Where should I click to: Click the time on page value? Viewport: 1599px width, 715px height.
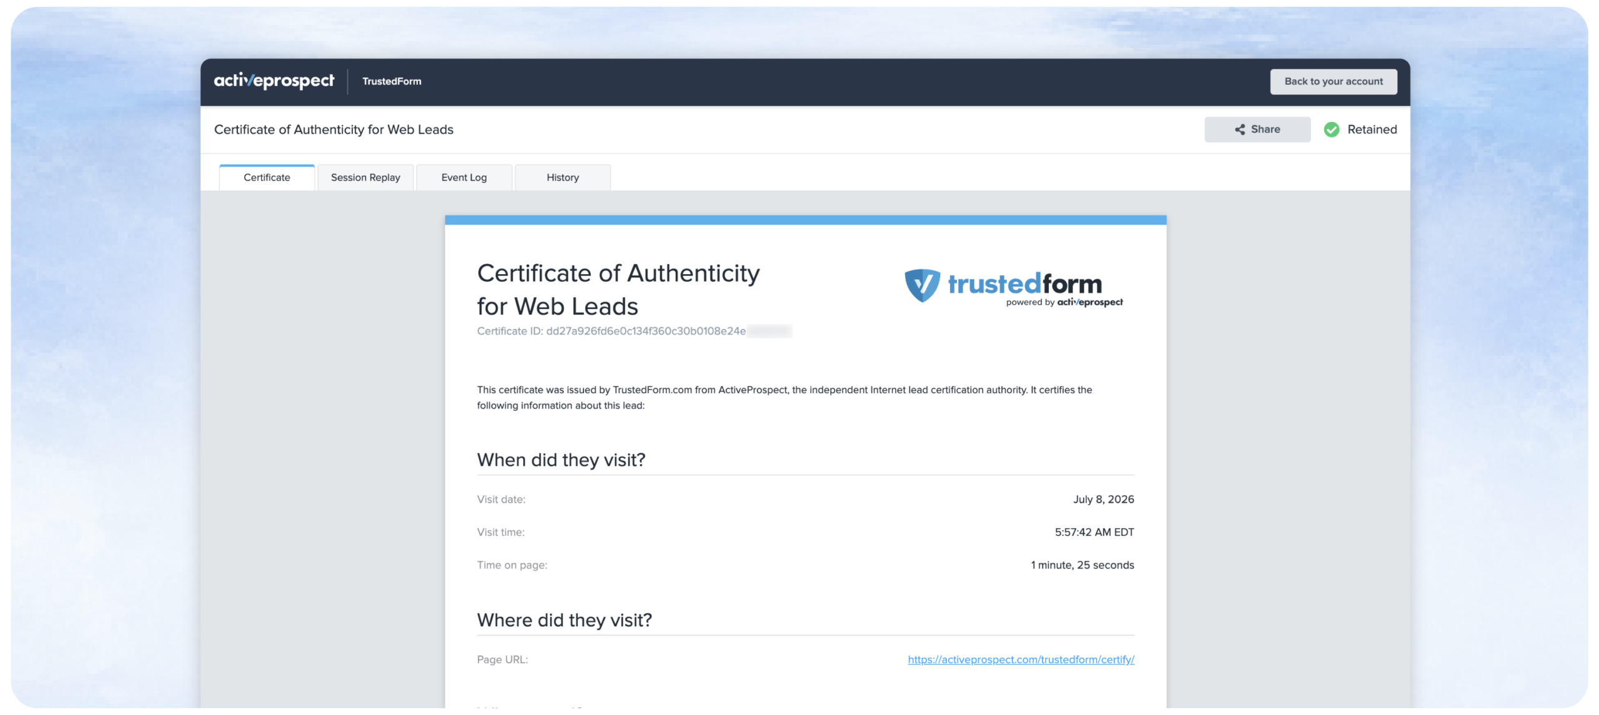tap(1082, 565)
